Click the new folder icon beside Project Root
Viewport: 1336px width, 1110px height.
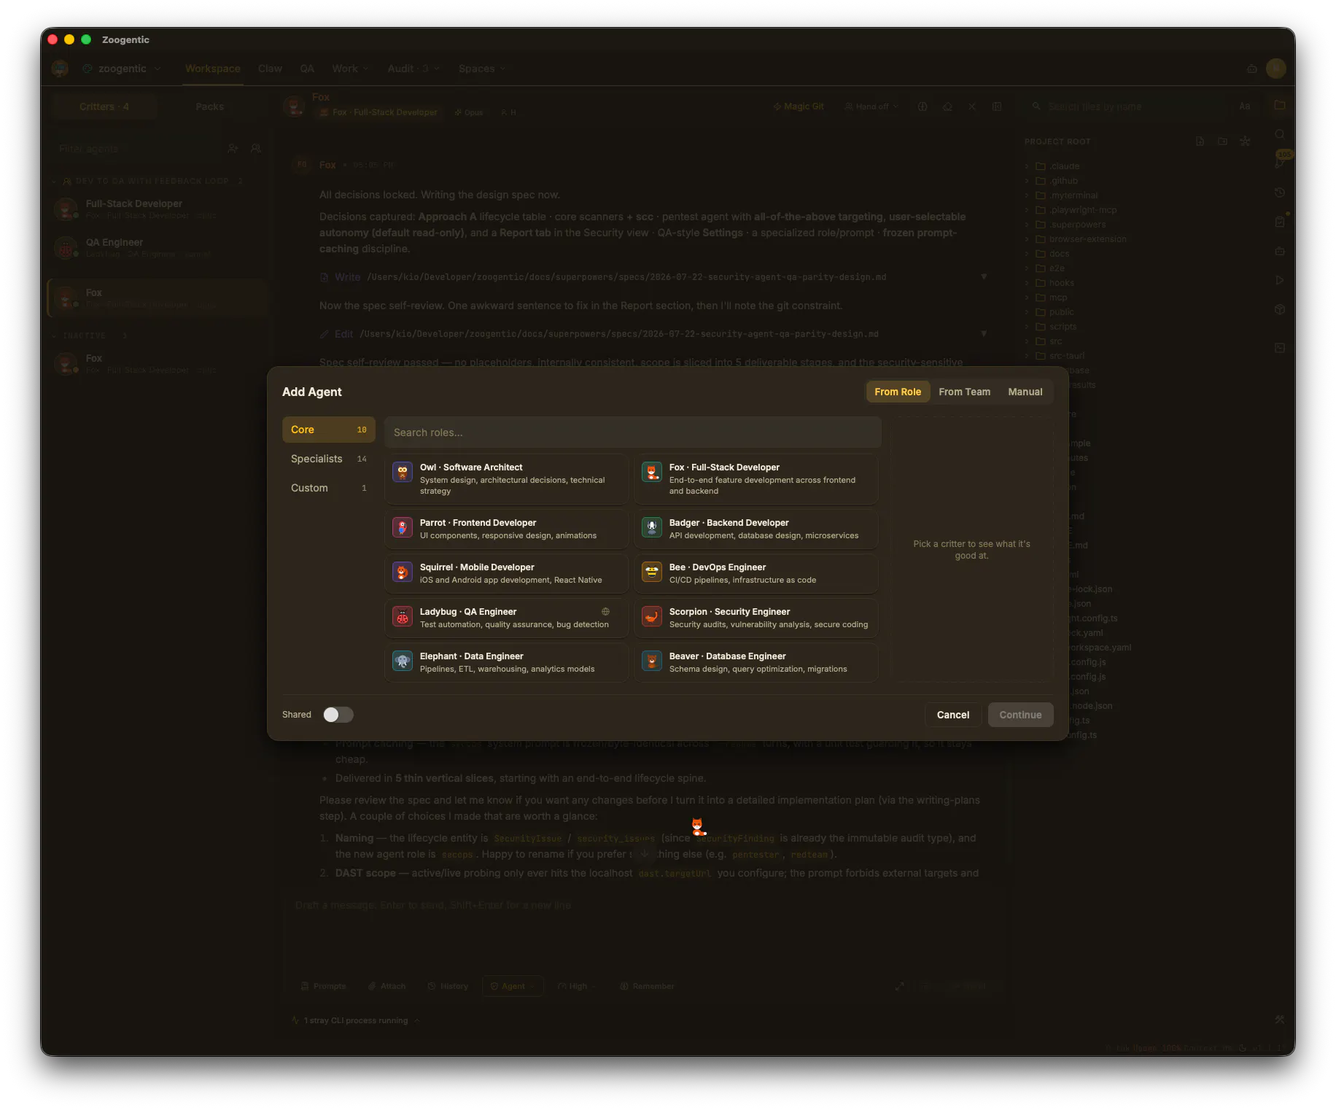(x=1222, y=141)
